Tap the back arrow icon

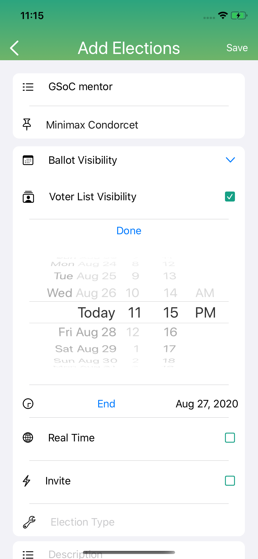[x=15, y=48]
